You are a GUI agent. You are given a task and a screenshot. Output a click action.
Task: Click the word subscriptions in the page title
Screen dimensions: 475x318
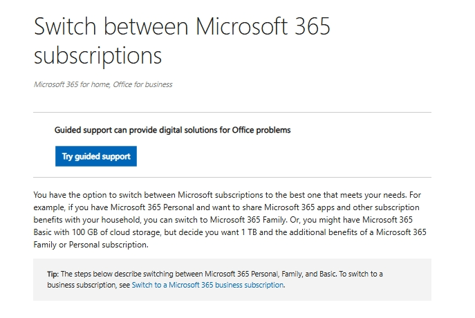coord(97,55)
